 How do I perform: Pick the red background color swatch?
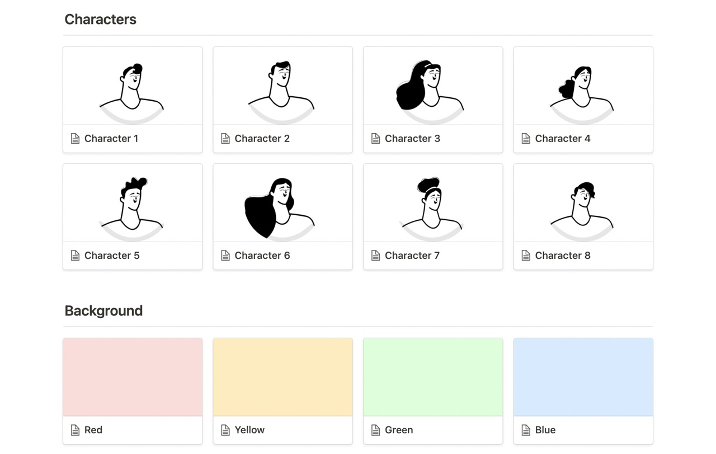(133, 377)
